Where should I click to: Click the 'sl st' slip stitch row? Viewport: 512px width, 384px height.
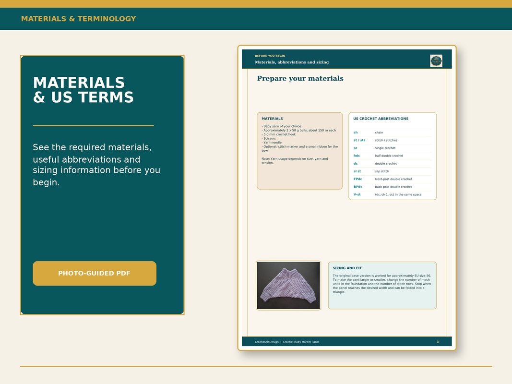(393, 171)
